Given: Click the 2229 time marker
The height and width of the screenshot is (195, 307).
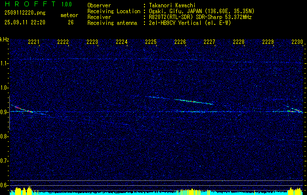Looking at the screenshot, I should [268, 41].
